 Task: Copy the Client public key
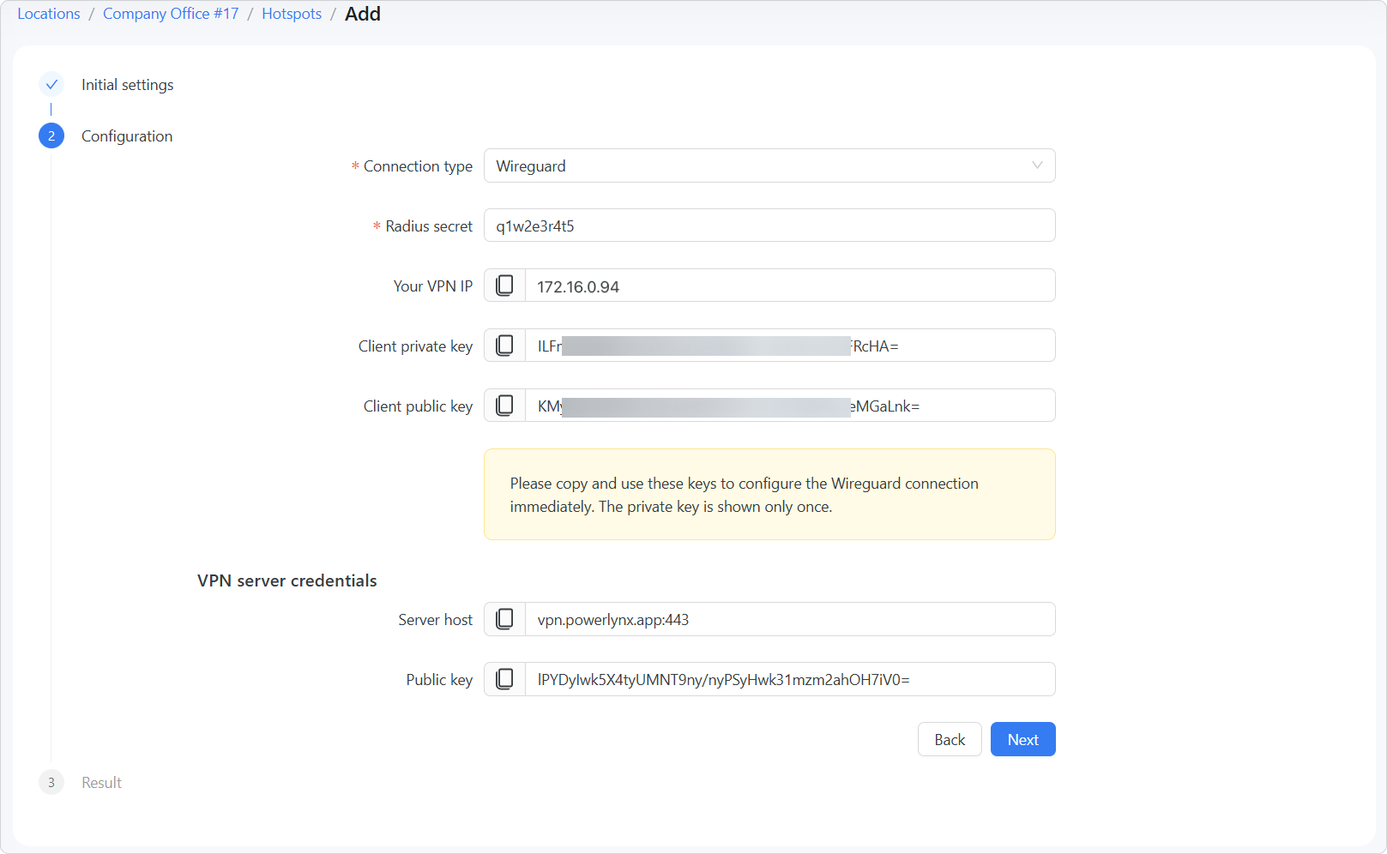point(504,405)
